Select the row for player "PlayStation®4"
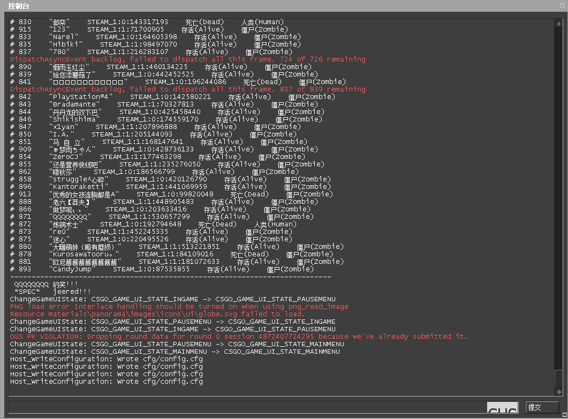 tap(172, 97)
